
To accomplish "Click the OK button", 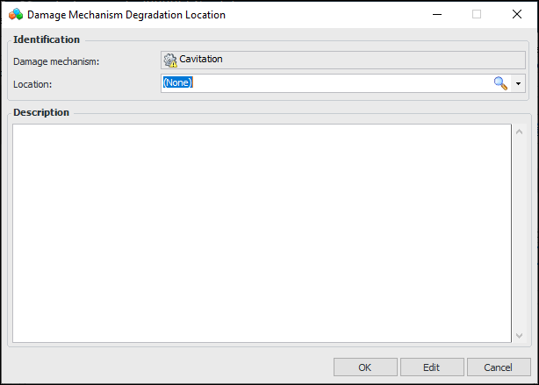I will point(365,367).
